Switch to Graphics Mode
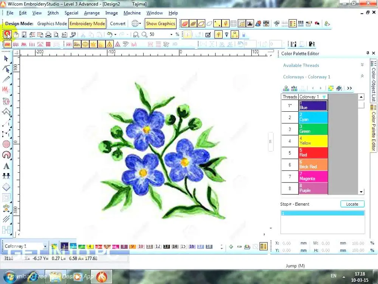Screen dimensions: 378x284 52,23
